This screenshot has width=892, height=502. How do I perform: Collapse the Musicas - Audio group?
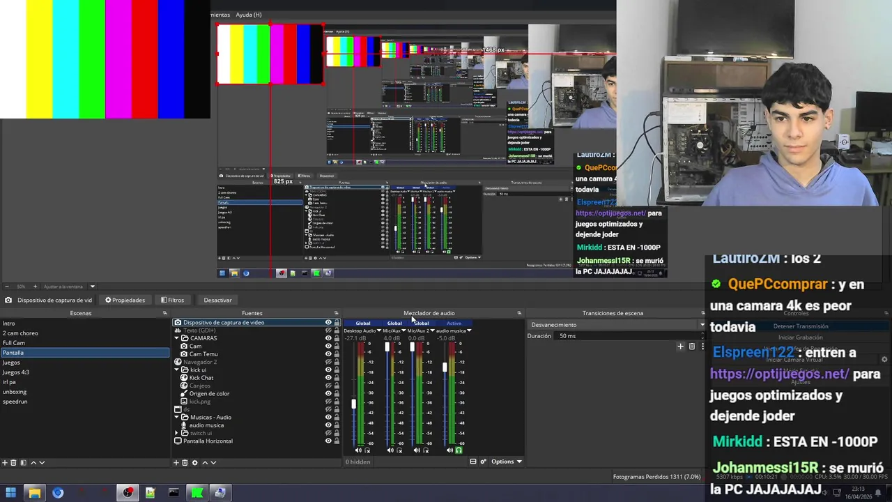[x=176, y=417]
